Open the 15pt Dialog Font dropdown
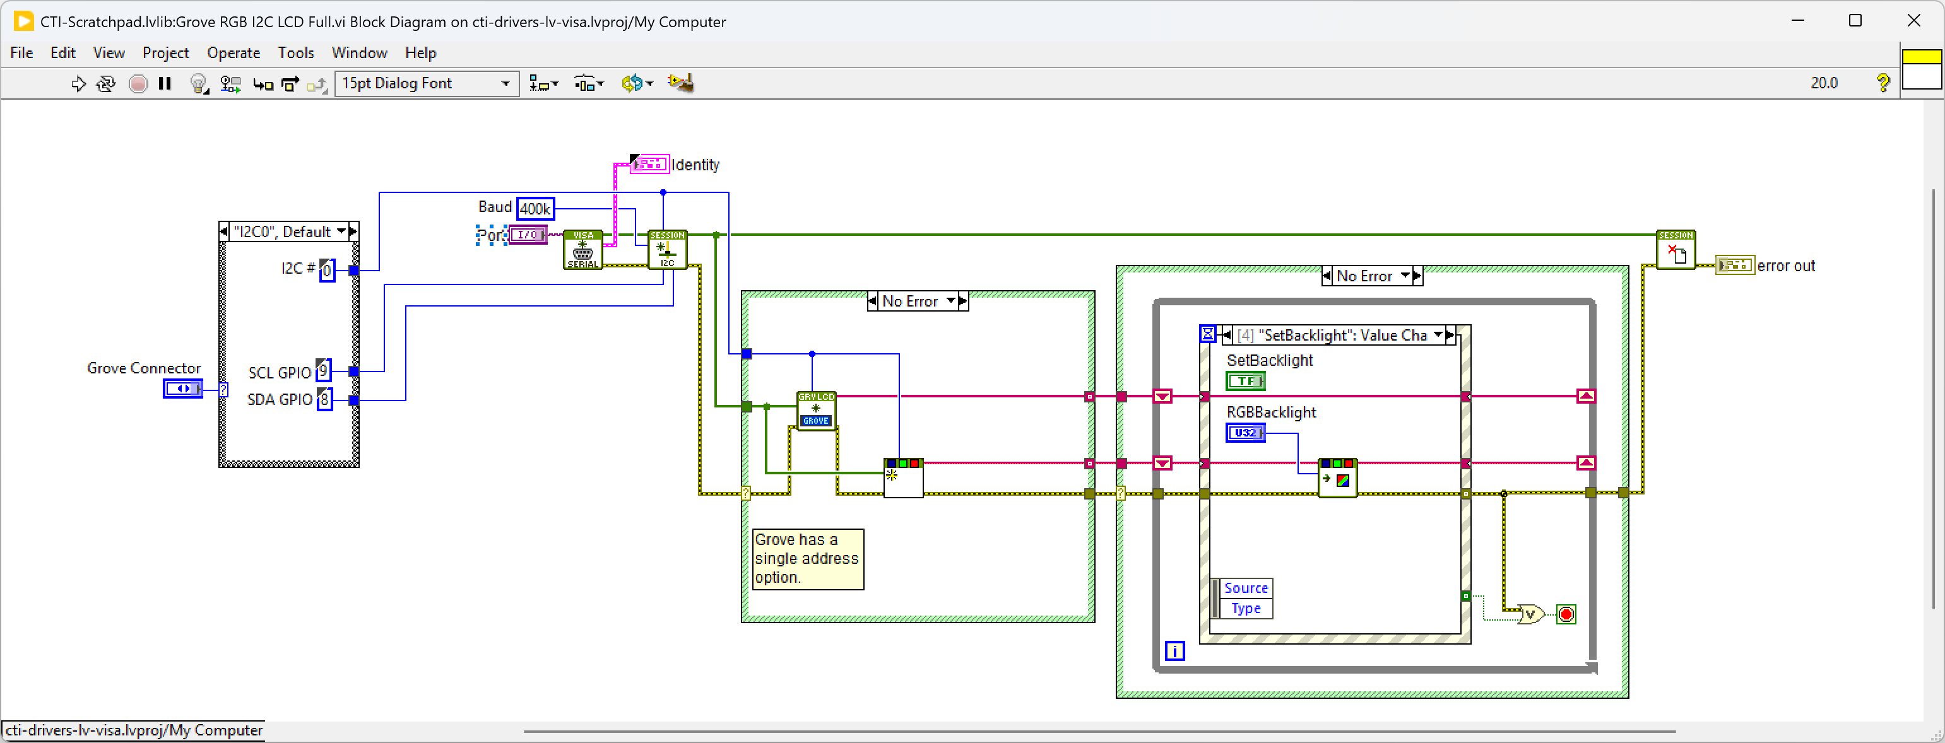The height and width of the screenshot is (743, 1945). (426, 83)
